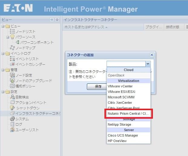
Task: Open 構成ポリシー tree item
Action: tap(25, 86)
